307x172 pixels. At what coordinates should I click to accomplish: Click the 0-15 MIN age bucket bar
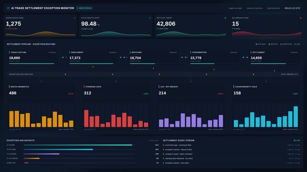coord(79,145)
